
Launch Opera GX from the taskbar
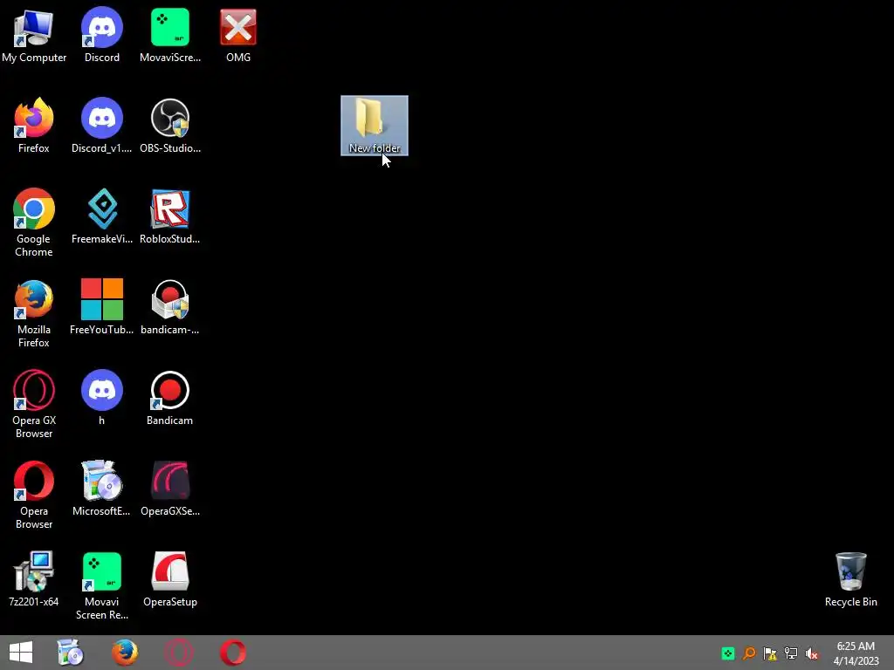pos(178,653)
